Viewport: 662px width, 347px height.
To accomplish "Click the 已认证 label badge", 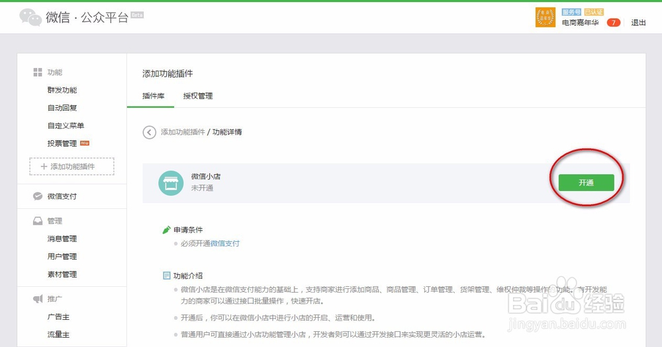I will pyautogui.click(x=594, y=12).
